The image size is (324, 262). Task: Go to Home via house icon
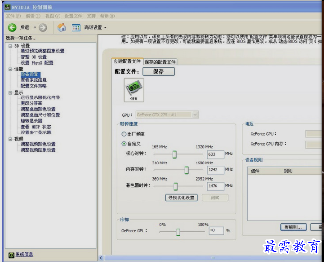tap(62, 27)
